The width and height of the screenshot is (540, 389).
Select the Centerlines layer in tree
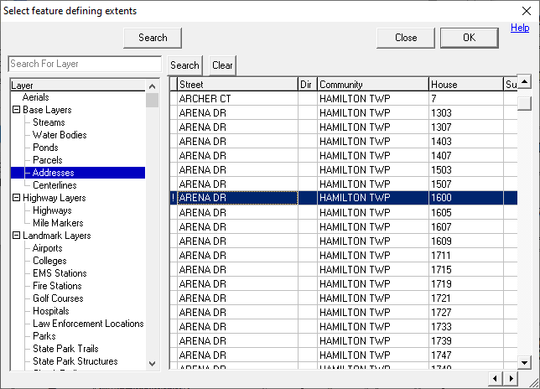click(x=54, y=185)
